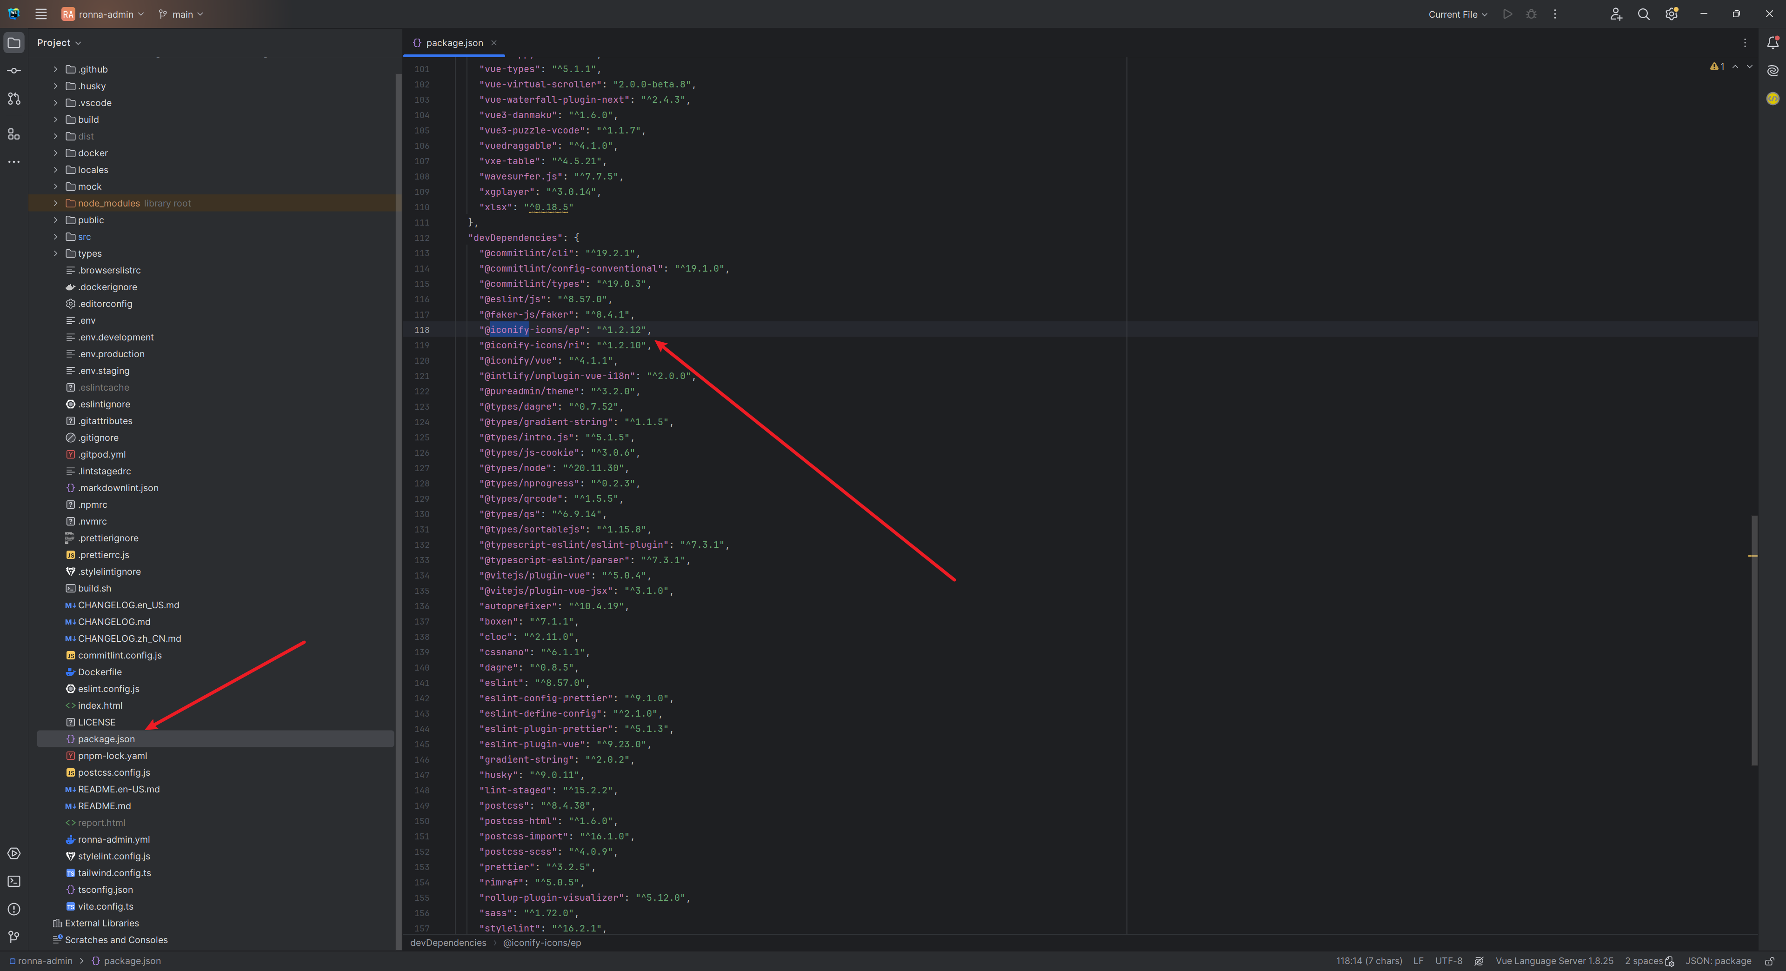Open ronna-admin project dropdown
The height and width of the screenshot is (971, 1786).
pyautogui.click(x=103, y=14)
